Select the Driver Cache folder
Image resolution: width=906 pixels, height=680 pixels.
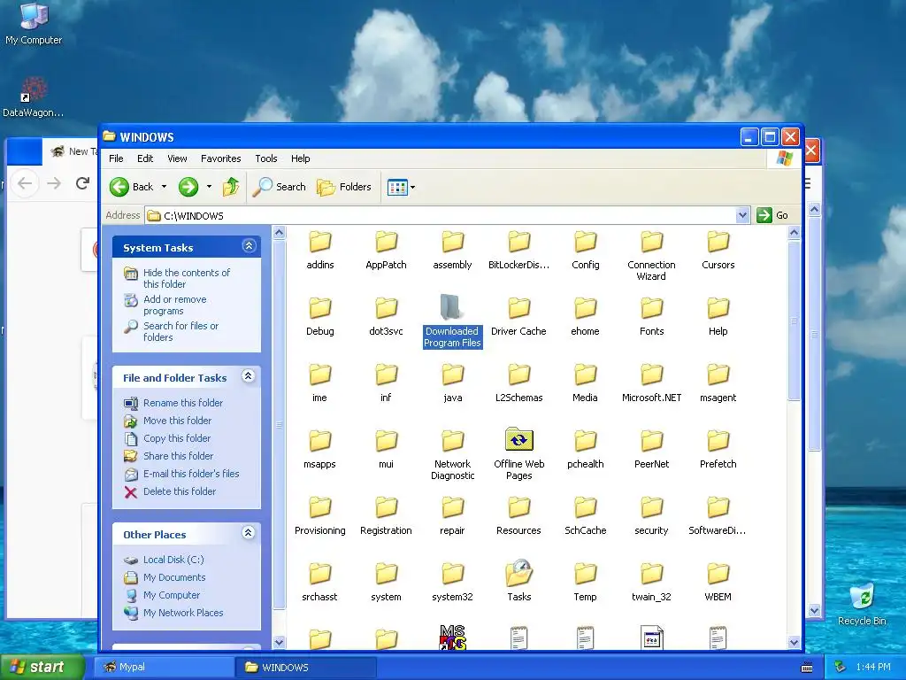coord(518,316)
